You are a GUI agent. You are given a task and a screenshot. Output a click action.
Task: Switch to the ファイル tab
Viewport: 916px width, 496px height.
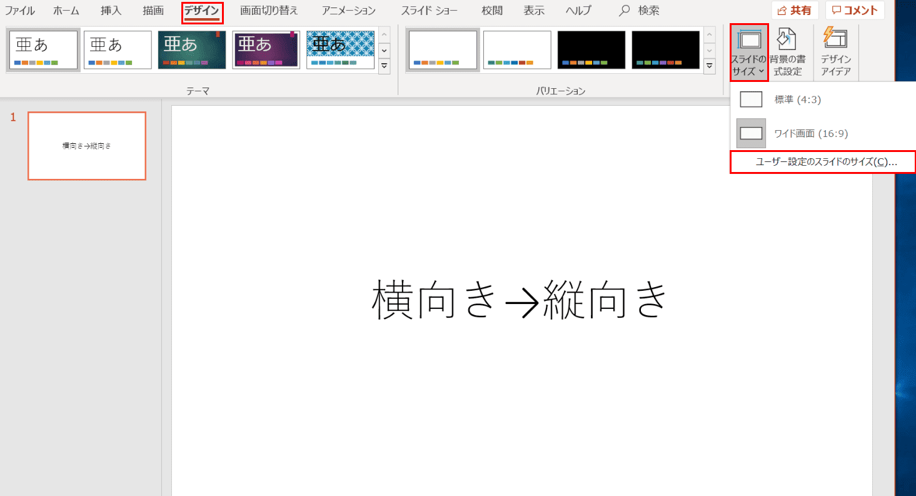tap(20, 11)
